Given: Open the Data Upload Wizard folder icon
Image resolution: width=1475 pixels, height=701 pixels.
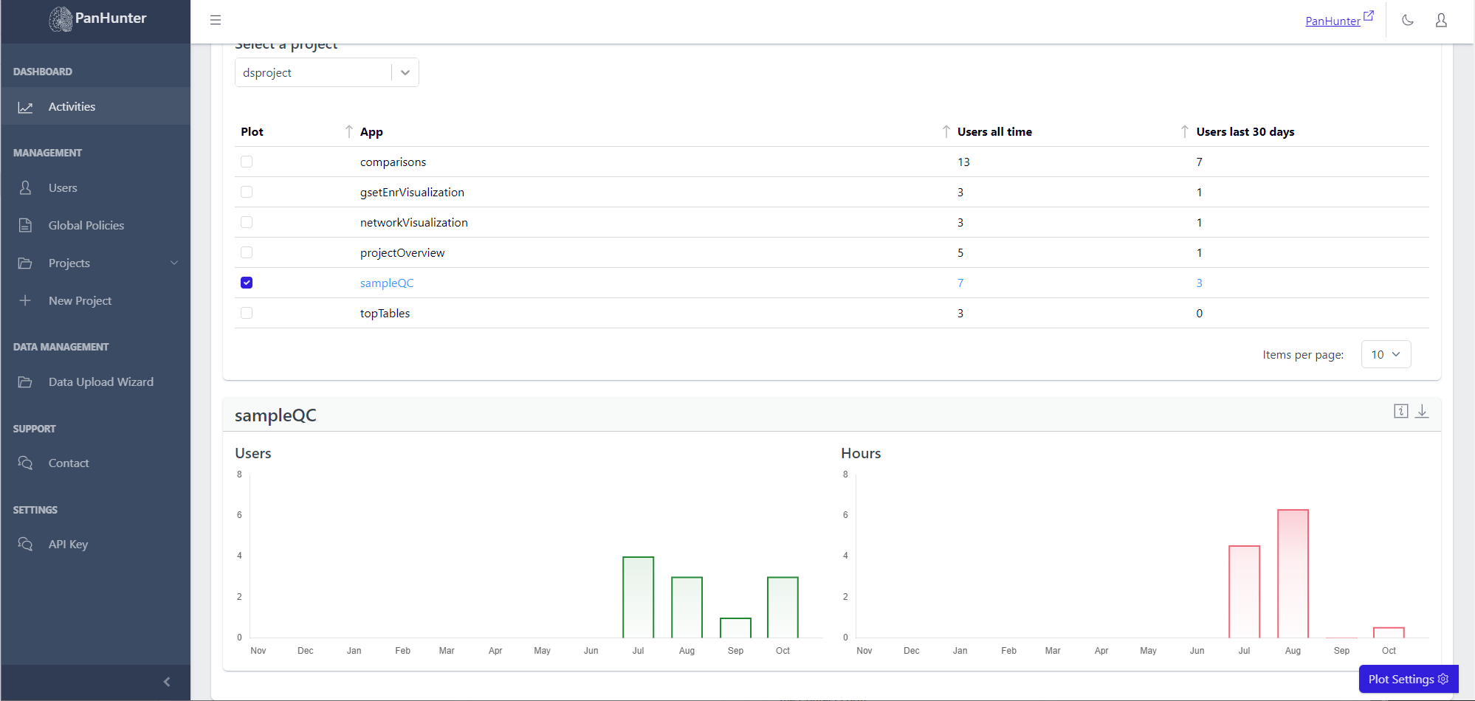Looking at the screenshot, I should coord(25,381).
